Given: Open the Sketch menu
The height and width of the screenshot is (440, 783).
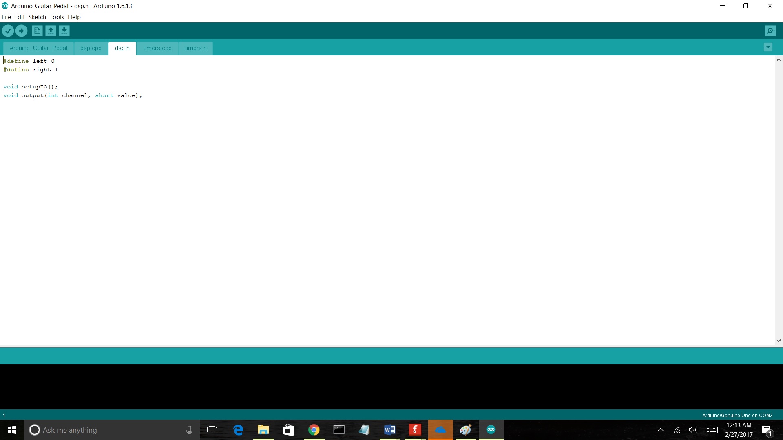Looking at the screenshot, I should [x=37, y=17].
